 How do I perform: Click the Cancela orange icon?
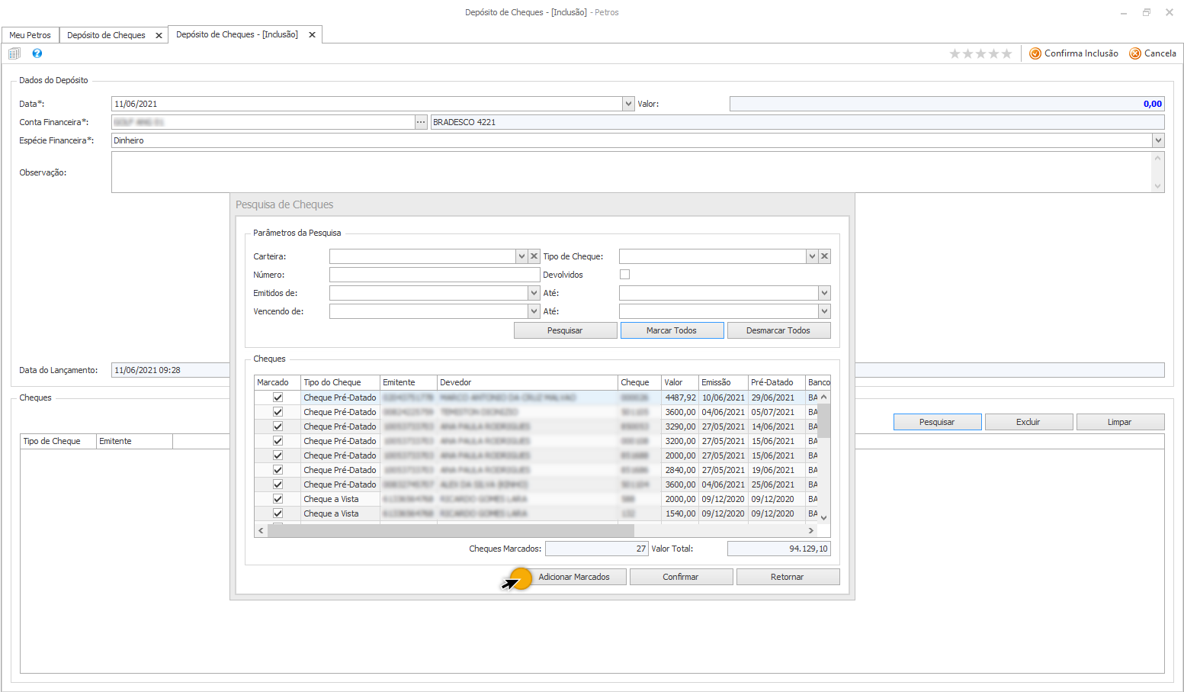[1135, 53]
